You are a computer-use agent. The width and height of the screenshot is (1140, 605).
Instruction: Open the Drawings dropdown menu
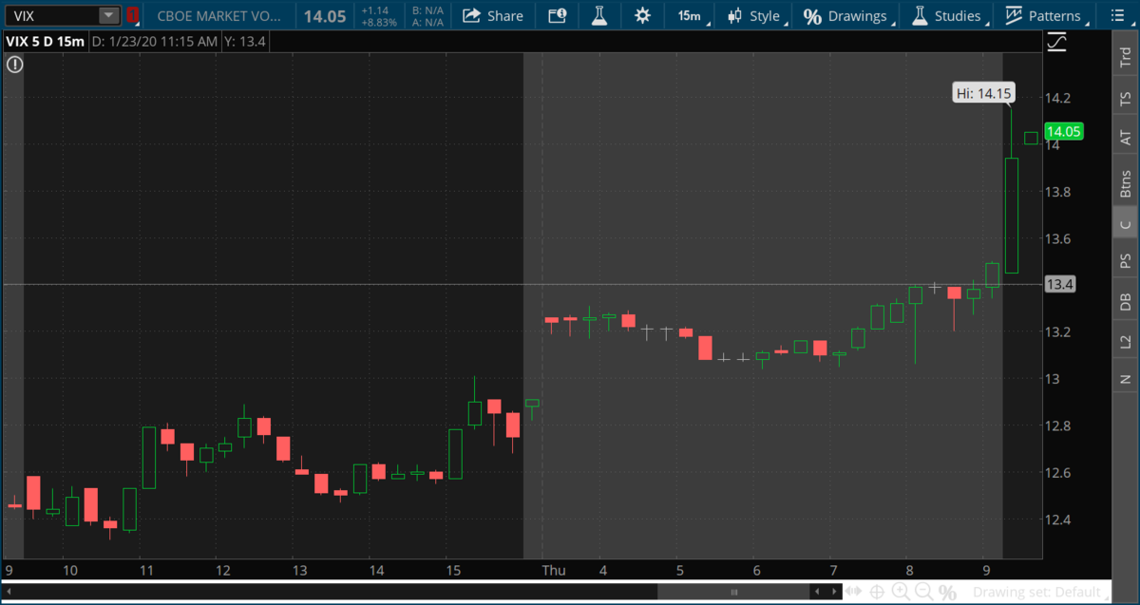(849, 15)
